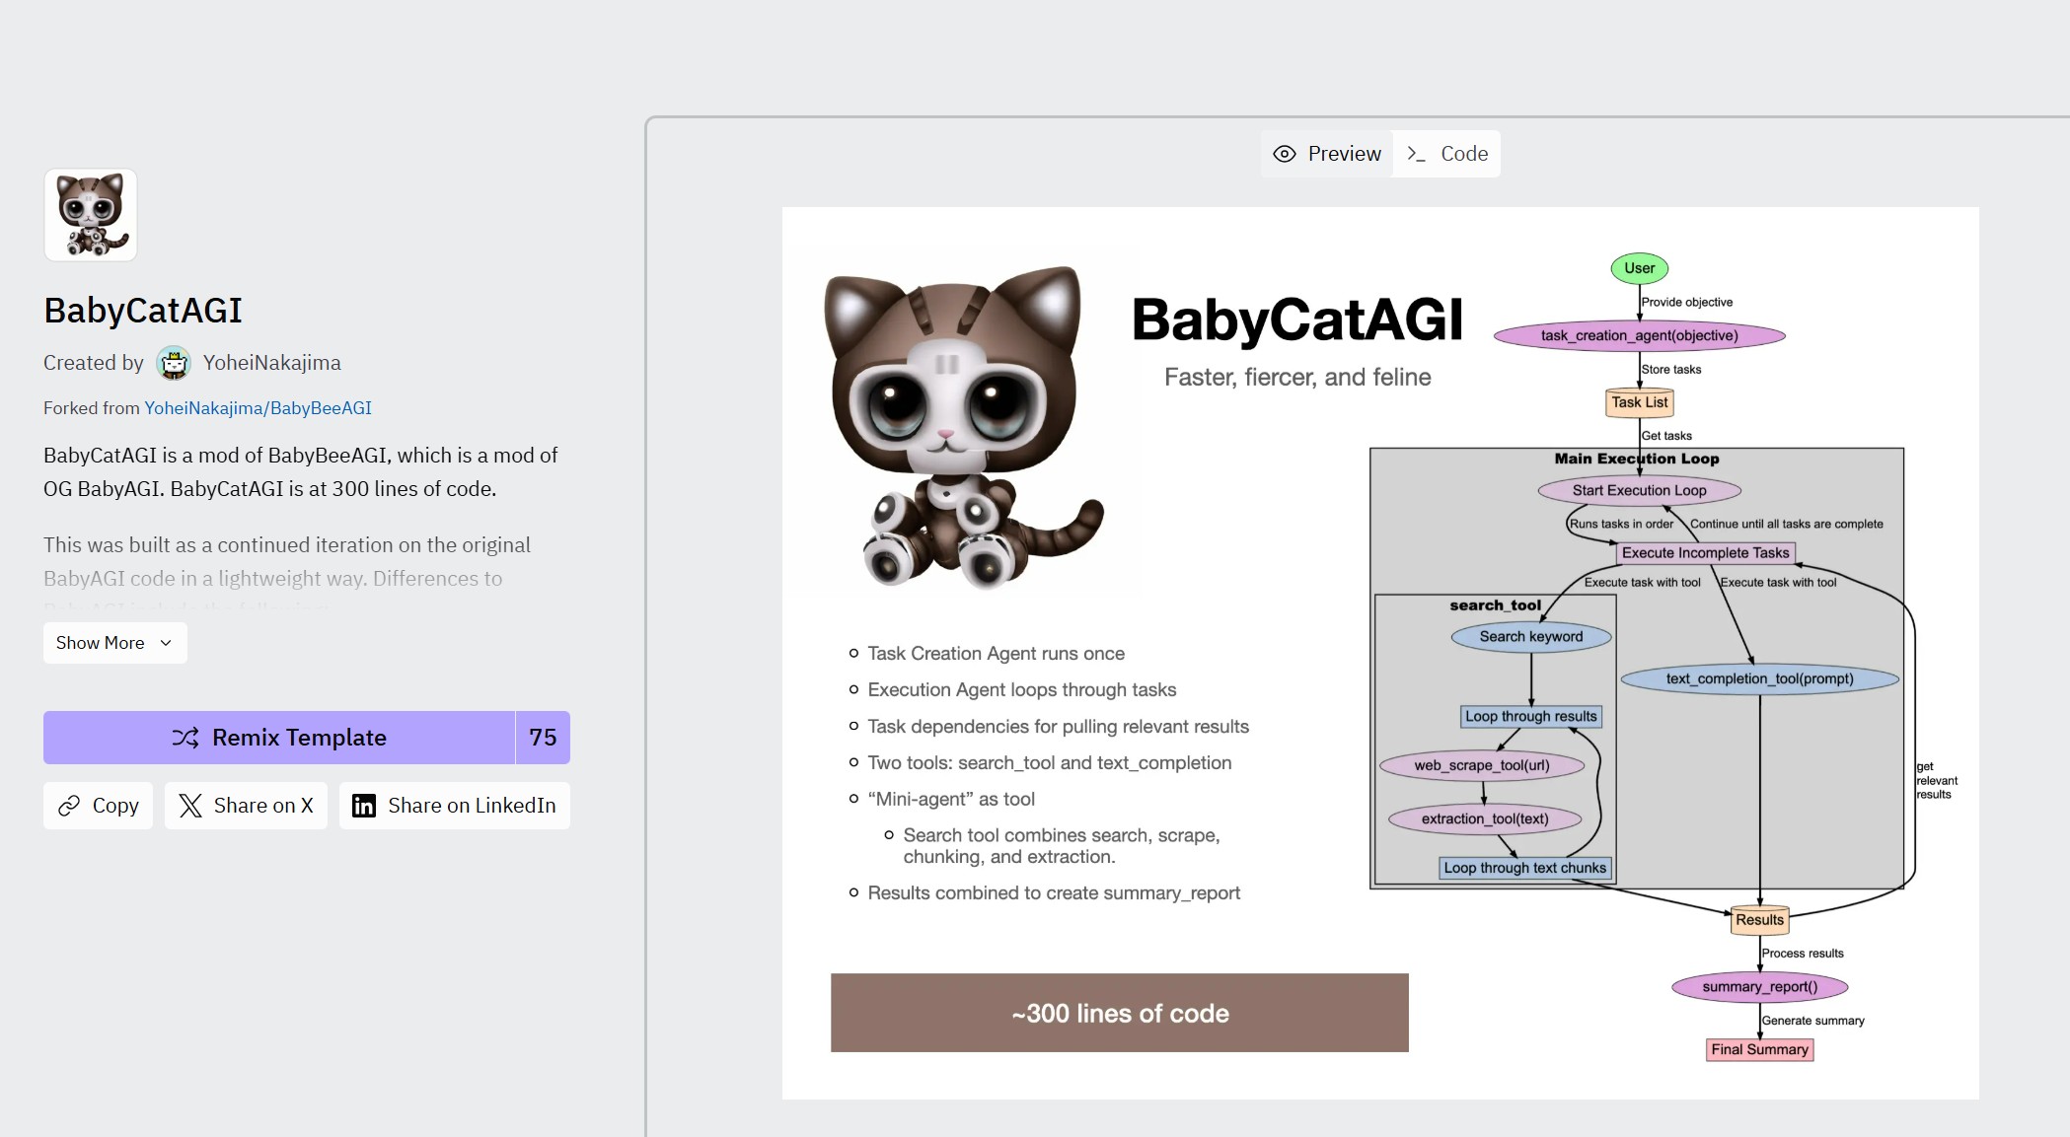The height and width of the screenshot is (1137, 2070).
Task: Click the 'Main Execution Loop' label
Action: click(1637, 459)
